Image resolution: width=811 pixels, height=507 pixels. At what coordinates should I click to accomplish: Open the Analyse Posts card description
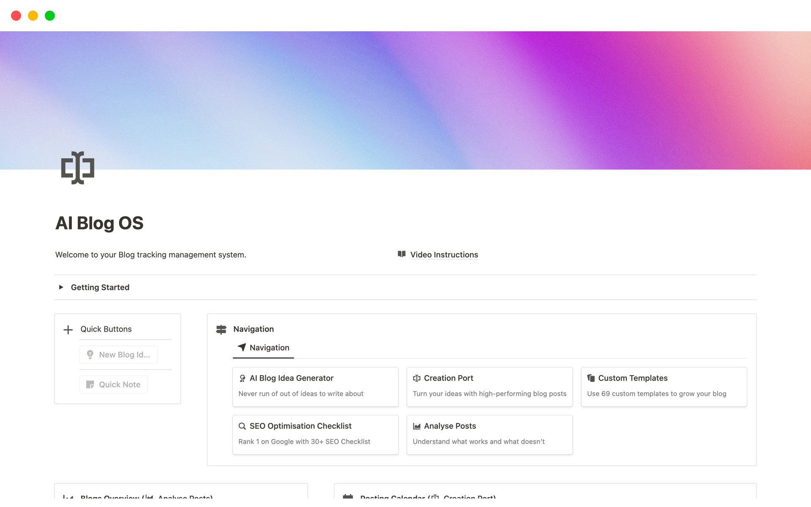(478, 442)
